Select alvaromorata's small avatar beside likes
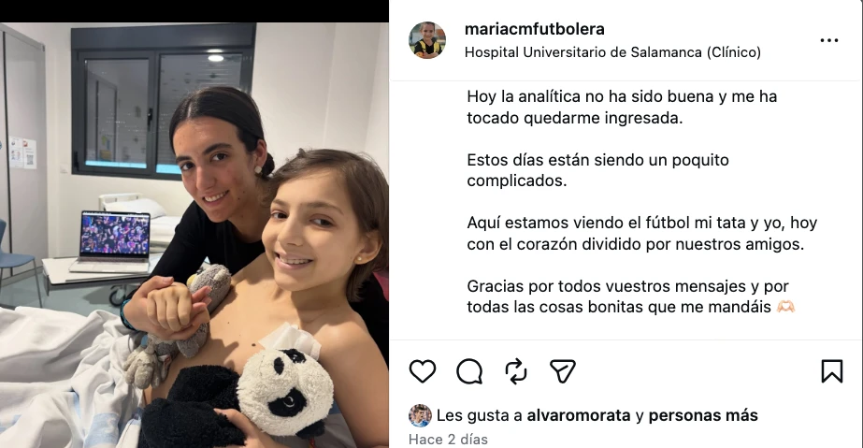 pyautogui.click(x=420, y=415)
